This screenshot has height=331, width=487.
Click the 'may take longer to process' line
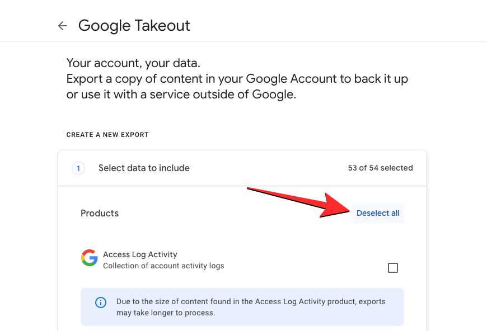point(166,313)
